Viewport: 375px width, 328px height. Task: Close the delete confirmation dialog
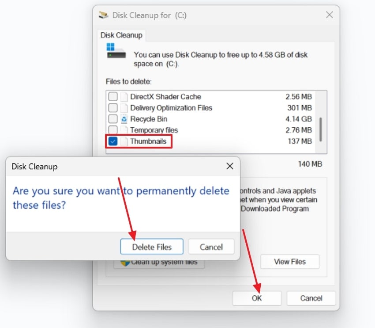(x=230, y=166)
